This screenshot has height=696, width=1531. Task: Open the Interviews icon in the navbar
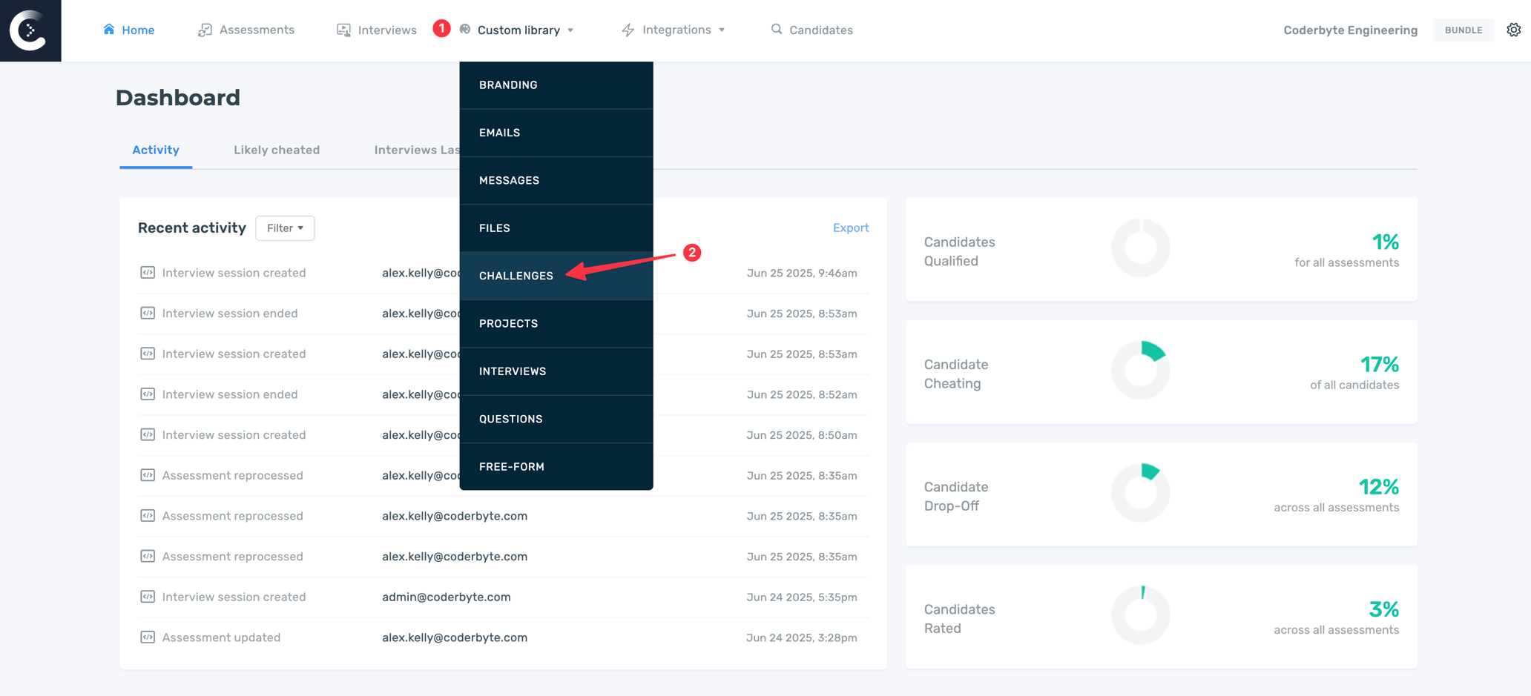[343, 30]
